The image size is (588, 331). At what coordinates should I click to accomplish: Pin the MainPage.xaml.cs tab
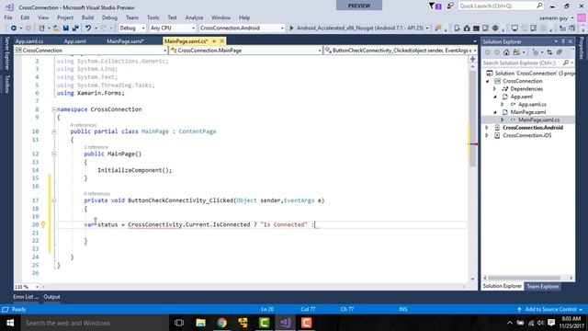click(214, 40)
